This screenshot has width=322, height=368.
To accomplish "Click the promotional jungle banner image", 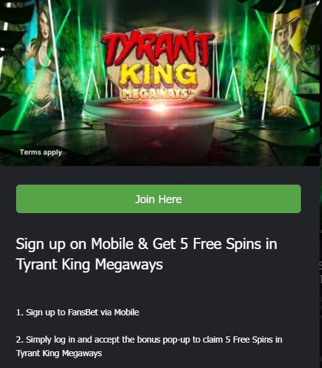I will (x=160, y=82).
